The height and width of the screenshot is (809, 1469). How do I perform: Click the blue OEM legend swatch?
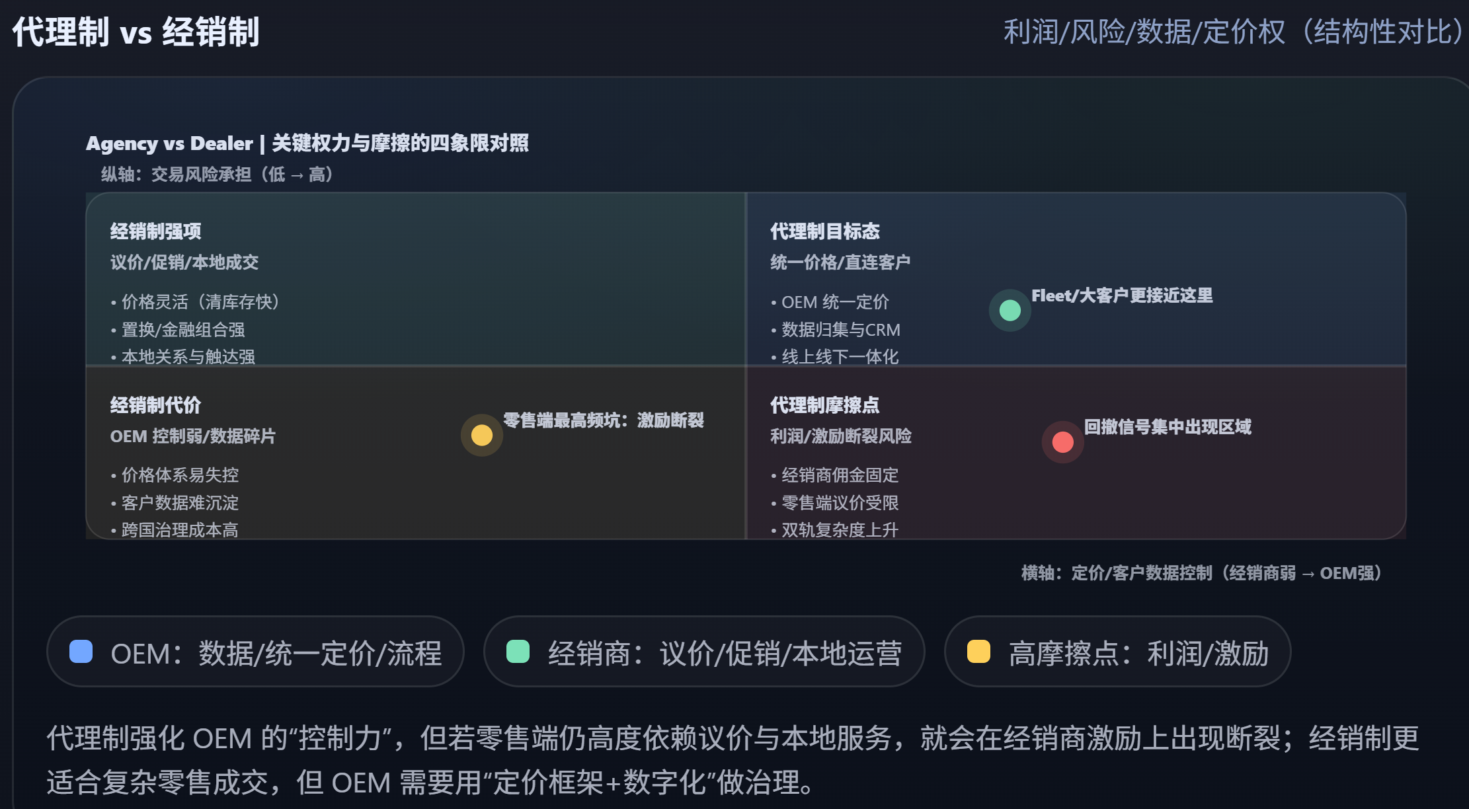pyautogui.click(x=81, y=652)
